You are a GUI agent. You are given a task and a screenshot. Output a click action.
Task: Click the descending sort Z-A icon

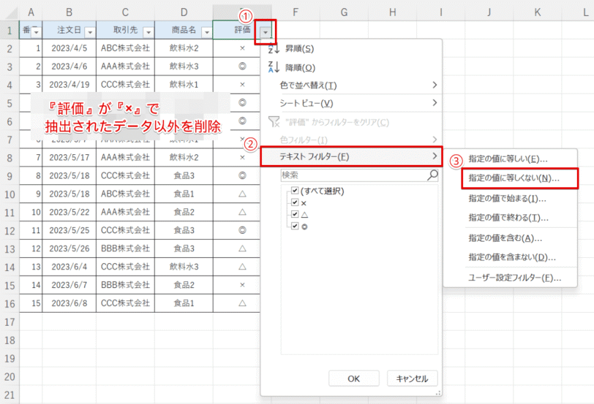274,68
